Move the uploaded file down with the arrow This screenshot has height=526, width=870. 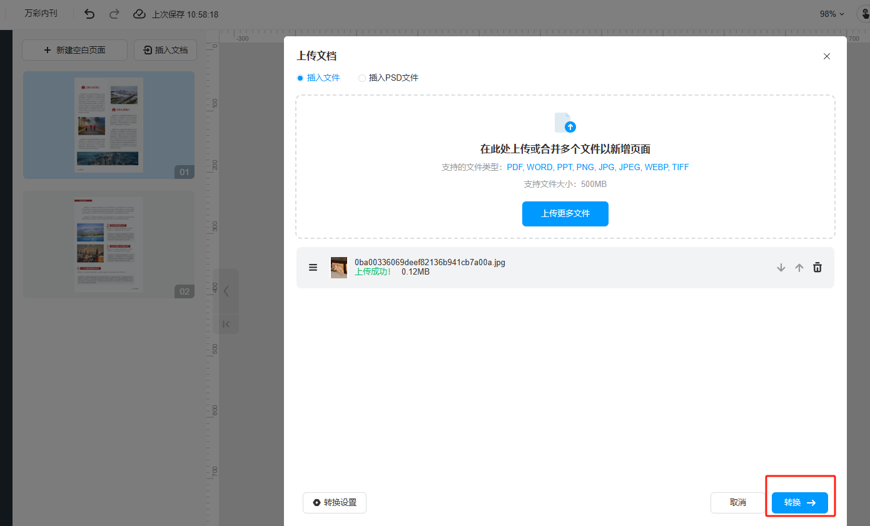click(x=781, y=268)
